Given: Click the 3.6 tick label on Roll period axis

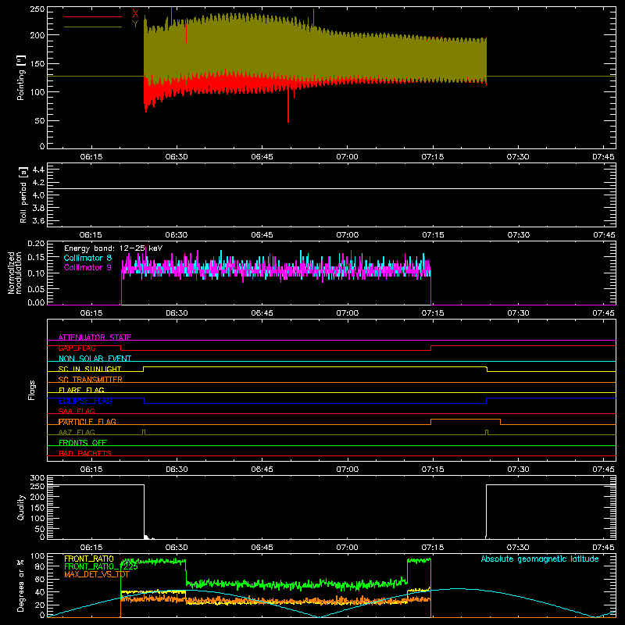Looking at the screenshot, I should (x=38, y=220).
